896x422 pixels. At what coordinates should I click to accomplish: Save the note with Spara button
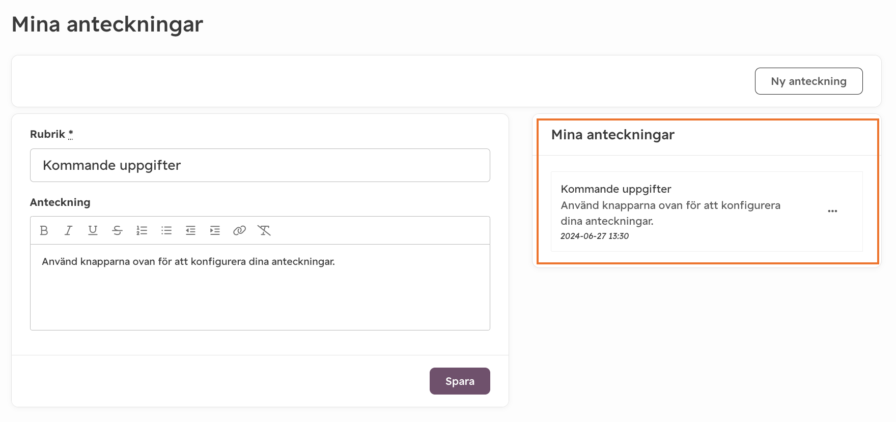[460, 381]
